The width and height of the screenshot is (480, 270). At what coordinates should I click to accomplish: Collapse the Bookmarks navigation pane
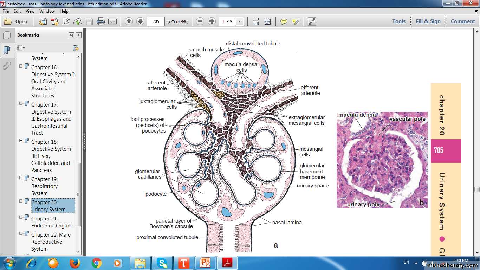[71, 35]
